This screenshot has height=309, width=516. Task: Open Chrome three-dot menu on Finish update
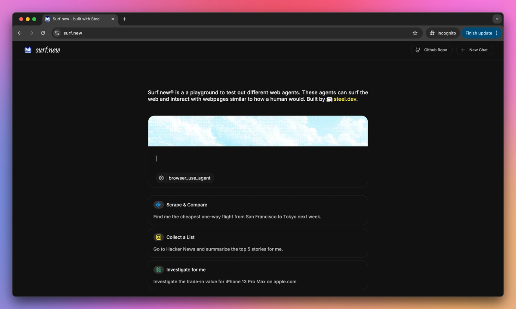pyautogui.click(x=497, y=33)
